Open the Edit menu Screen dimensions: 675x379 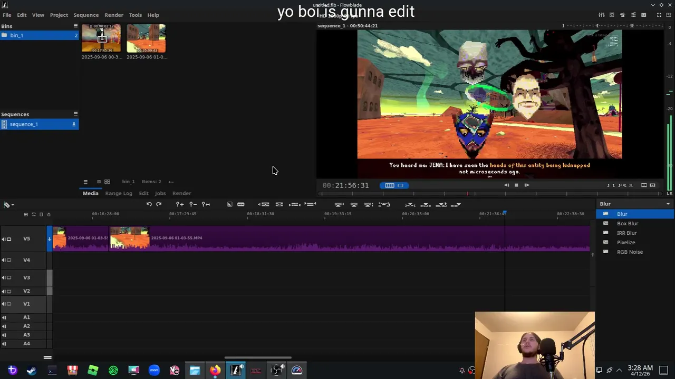click(22, 15)
